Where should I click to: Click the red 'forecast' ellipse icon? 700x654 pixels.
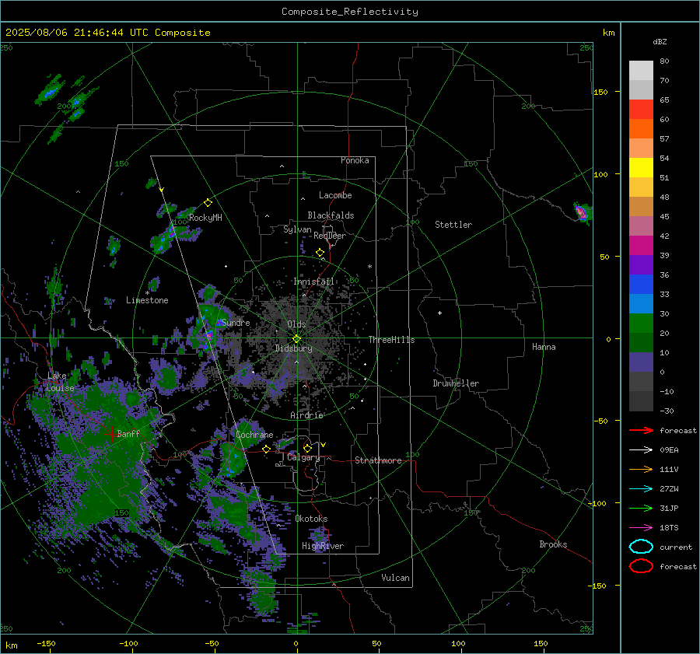click(641, 566)
